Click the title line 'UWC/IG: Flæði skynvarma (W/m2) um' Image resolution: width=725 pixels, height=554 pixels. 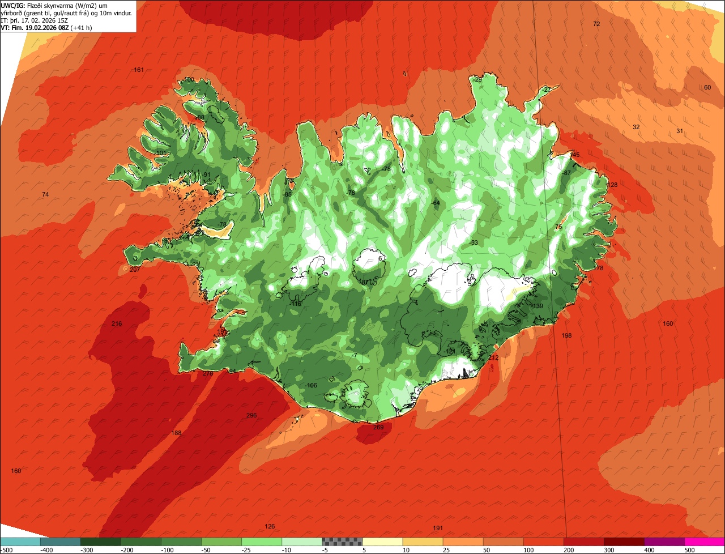coord(54,6)
